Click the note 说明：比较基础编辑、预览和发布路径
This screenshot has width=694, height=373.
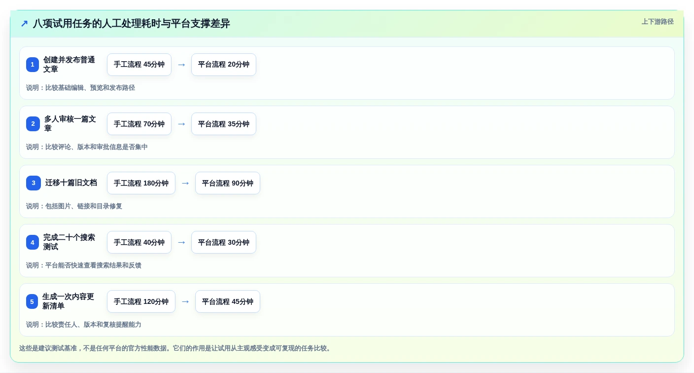click(x=80, y=88)
